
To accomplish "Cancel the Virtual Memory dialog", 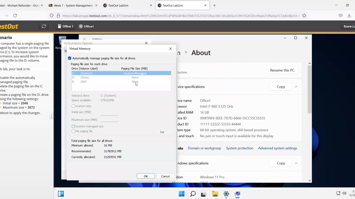I will coord(165,176).
